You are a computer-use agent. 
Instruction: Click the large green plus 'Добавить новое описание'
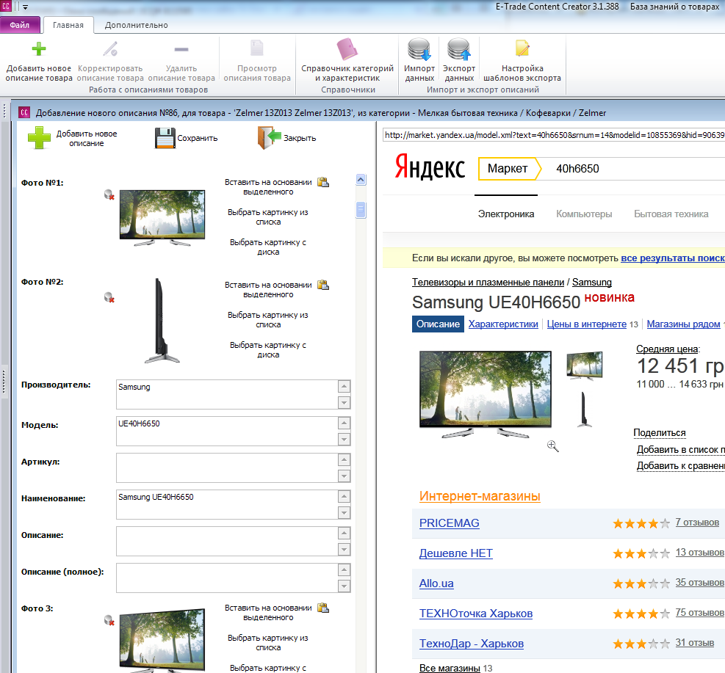39,138
